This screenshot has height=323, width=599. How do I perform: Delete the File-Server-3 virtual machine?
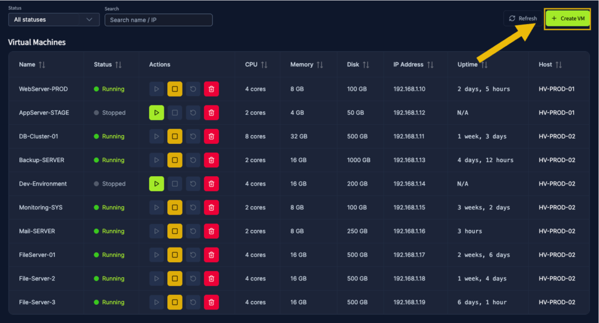click(x=211, y=303)
